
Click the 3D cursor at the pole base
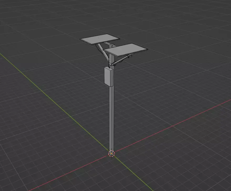pos(111,153)
